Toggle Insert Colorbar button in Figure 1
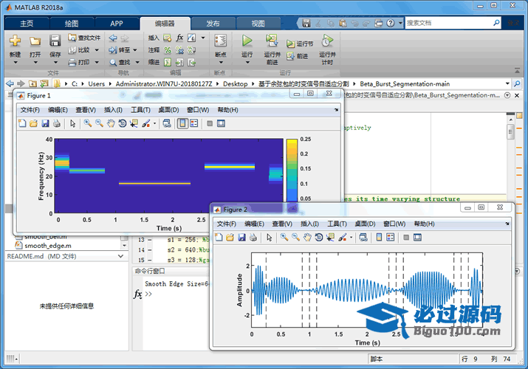This screenshot has height=369, width=528. pyautogui.click(x=182, y=123)
